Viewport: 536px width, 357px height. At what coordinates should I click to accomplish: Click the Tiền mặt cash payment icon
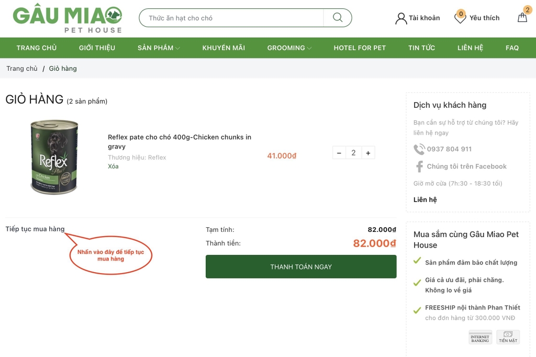pyautogui.click(x=508, y=337)
